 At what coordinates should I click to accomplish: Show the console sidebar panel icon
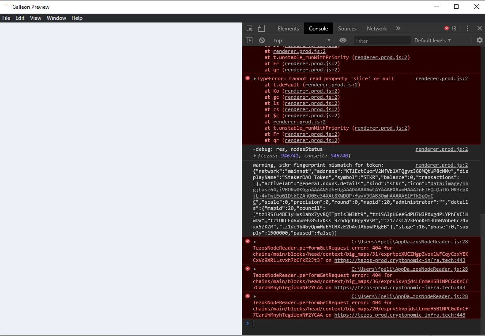249,41
